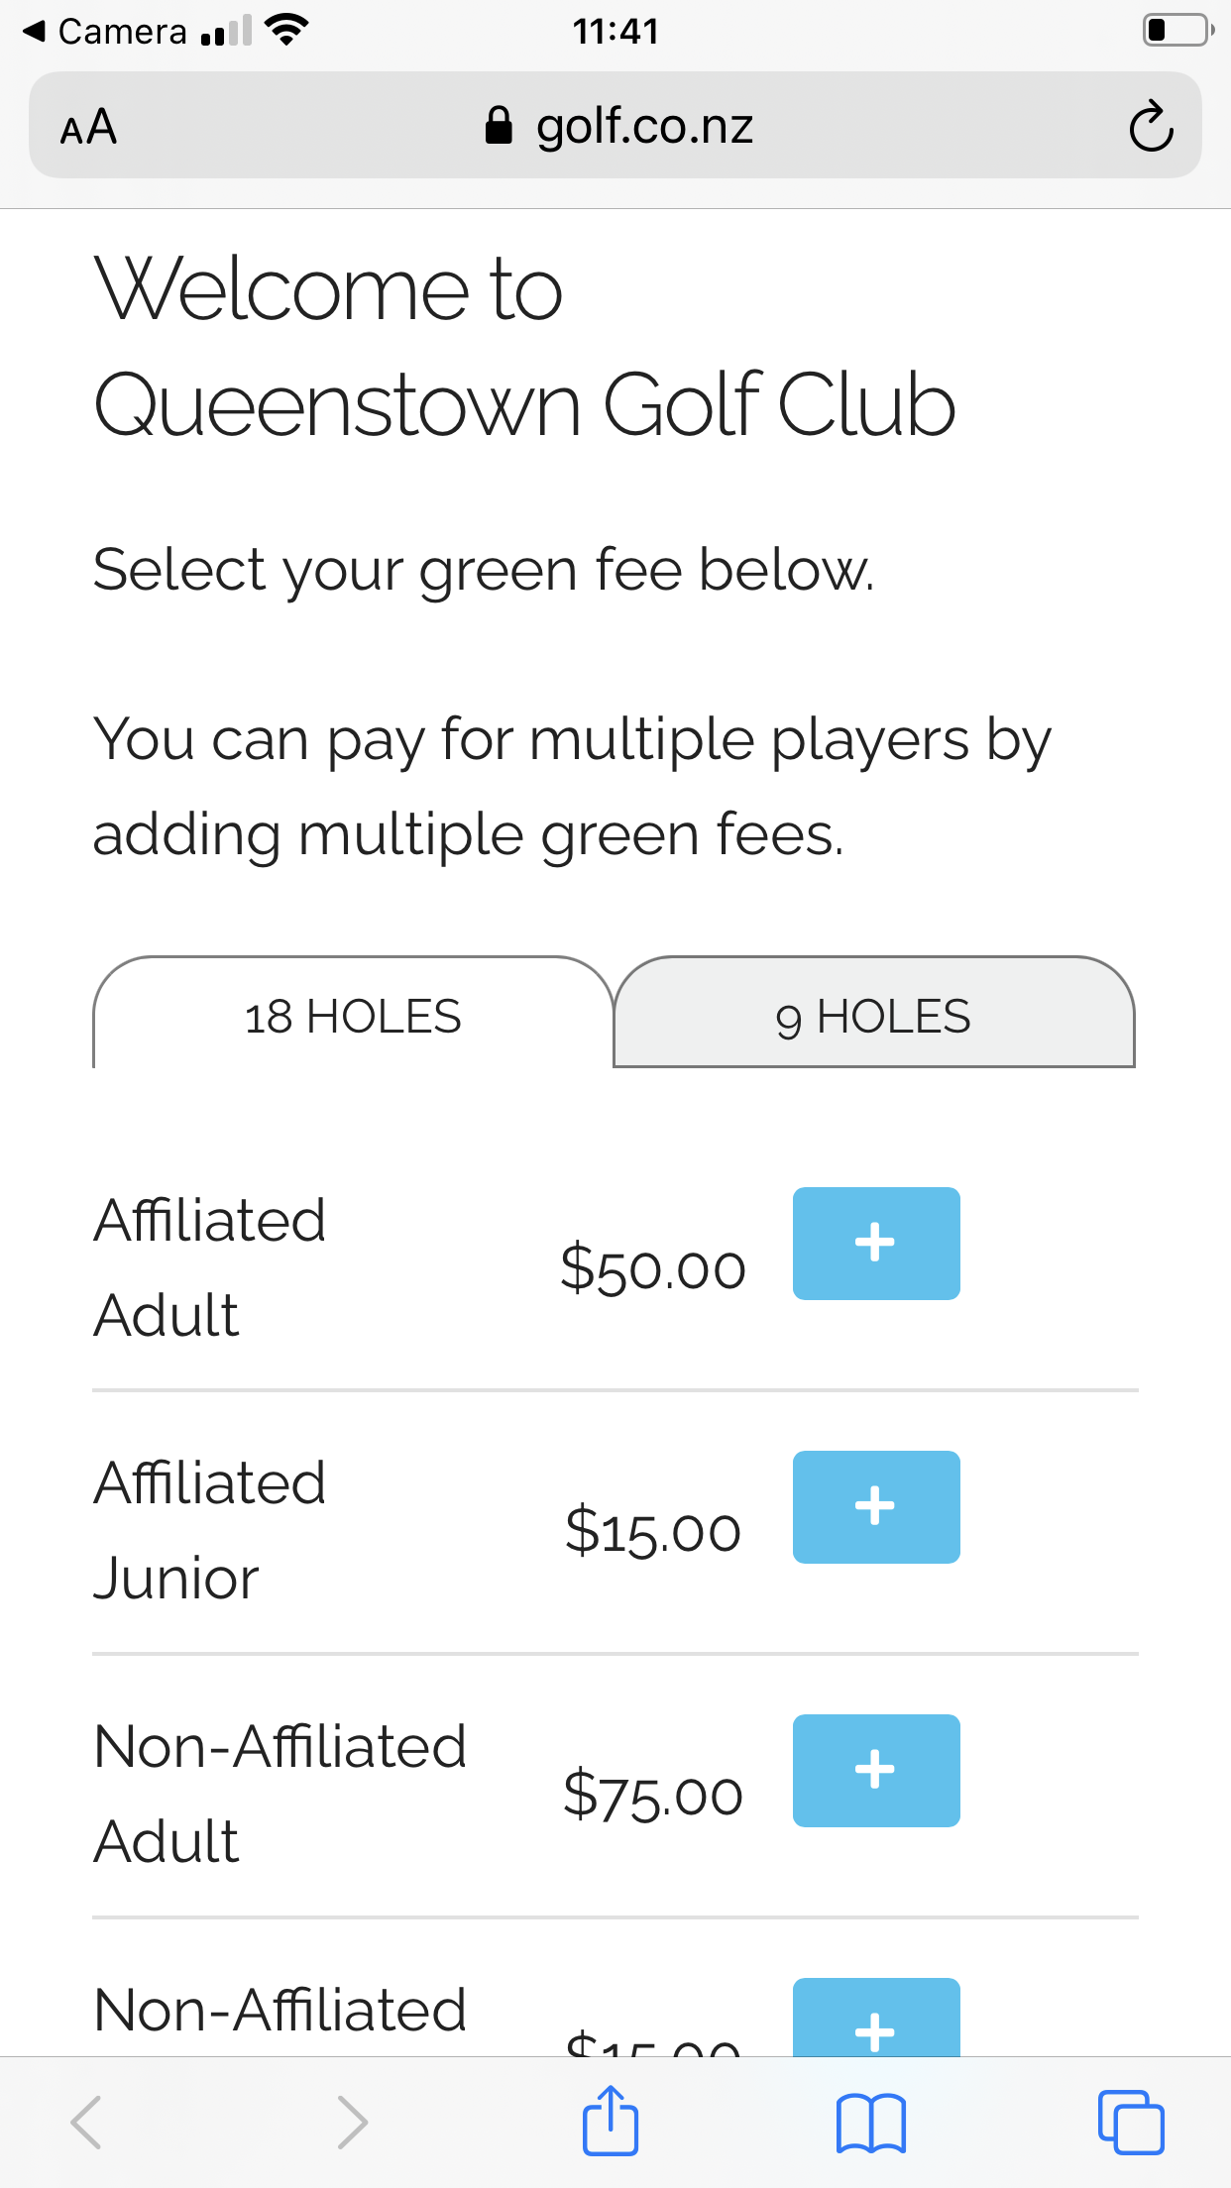1231x2188 pixels.
Task: Add an Affiliated Junior $15.00 green fee
Action: coord(876,1506)
